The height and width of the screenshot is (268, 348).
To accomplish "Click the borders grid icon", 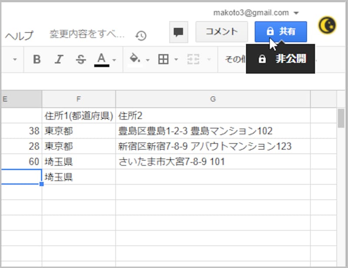I will pyautogui.click(x=164, y=60).
